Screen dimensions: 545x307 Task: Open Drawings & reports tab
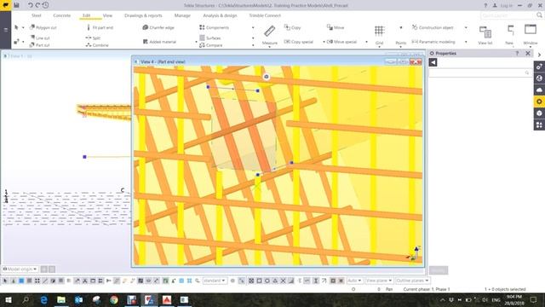click(x=143, y=15)
